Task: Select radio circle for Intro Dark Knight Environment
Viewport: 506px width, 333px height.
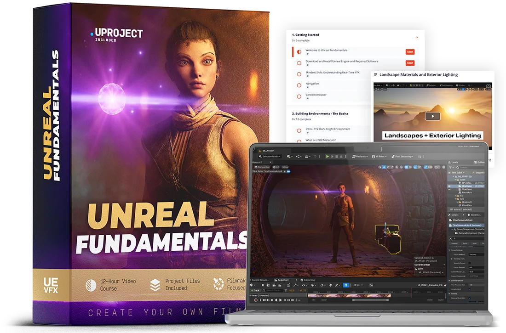Action: click(x=299, y=130)
